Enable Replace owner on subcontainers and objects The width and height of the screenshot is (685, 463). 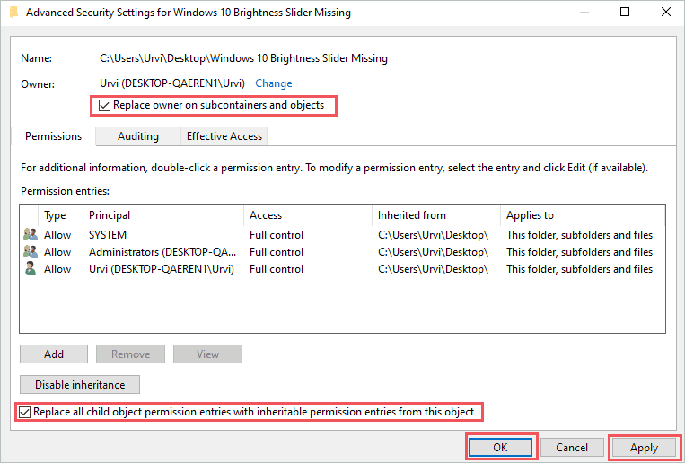point(105,106)
